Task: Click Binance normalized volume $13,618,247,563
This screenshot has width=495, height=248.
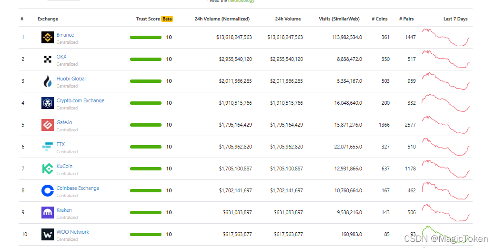Action: [x=234, y=37]
